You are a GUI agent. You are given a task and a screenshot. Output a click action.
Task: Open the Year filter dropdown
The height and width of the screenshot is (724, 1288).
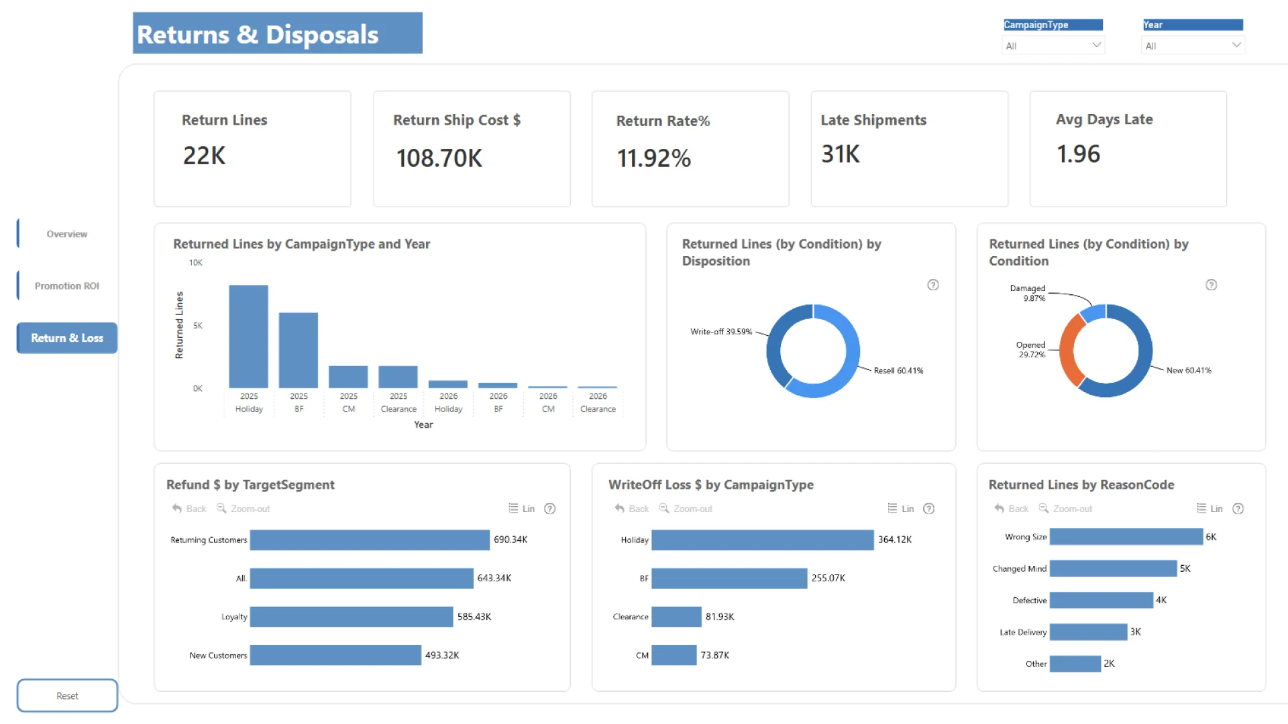point(1191,46)
